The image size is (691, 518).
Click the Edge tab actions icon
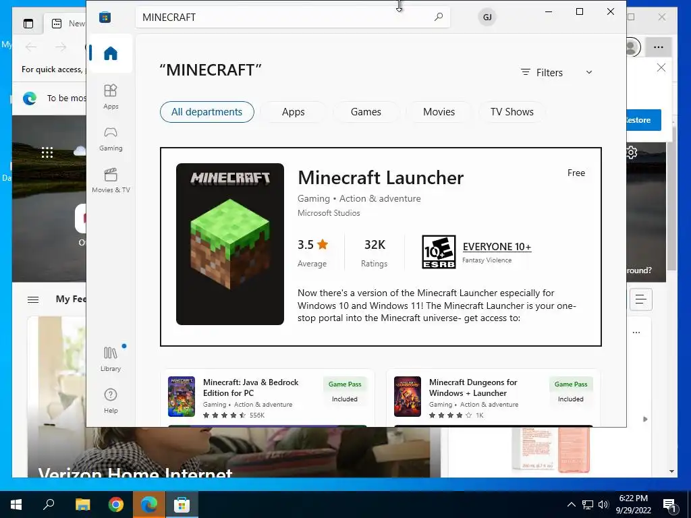click(28, 24)
